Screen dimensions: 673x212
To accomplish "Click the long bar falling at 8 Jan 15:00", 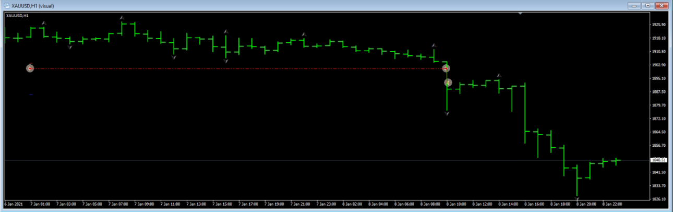I will [525, 113].
